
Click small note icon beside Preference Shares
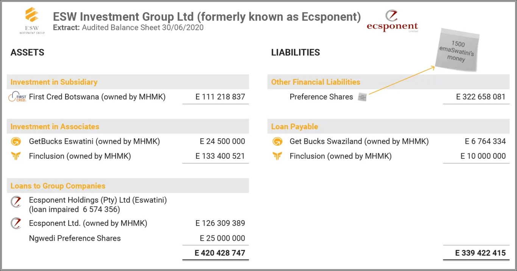(x=362, y=97)
